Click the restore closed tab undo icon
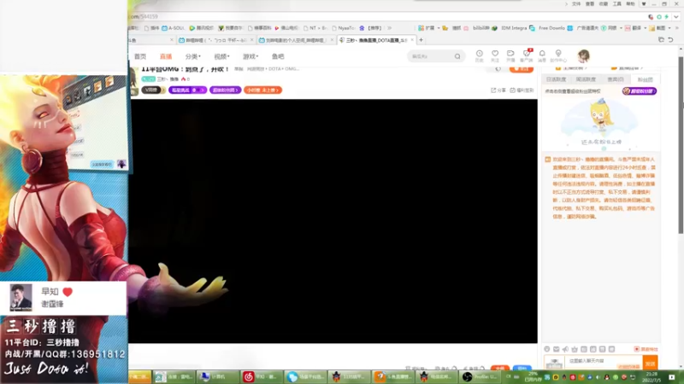684x384 pixels. [x=670, y=39]
